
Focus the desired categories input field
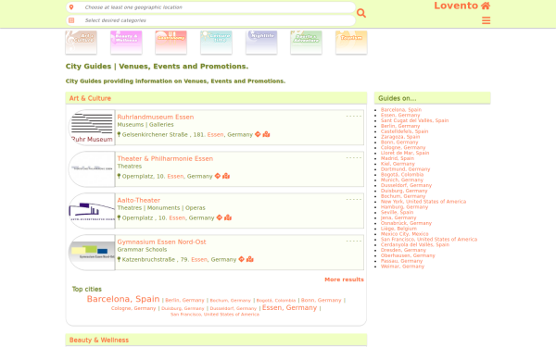pos(210,20)
